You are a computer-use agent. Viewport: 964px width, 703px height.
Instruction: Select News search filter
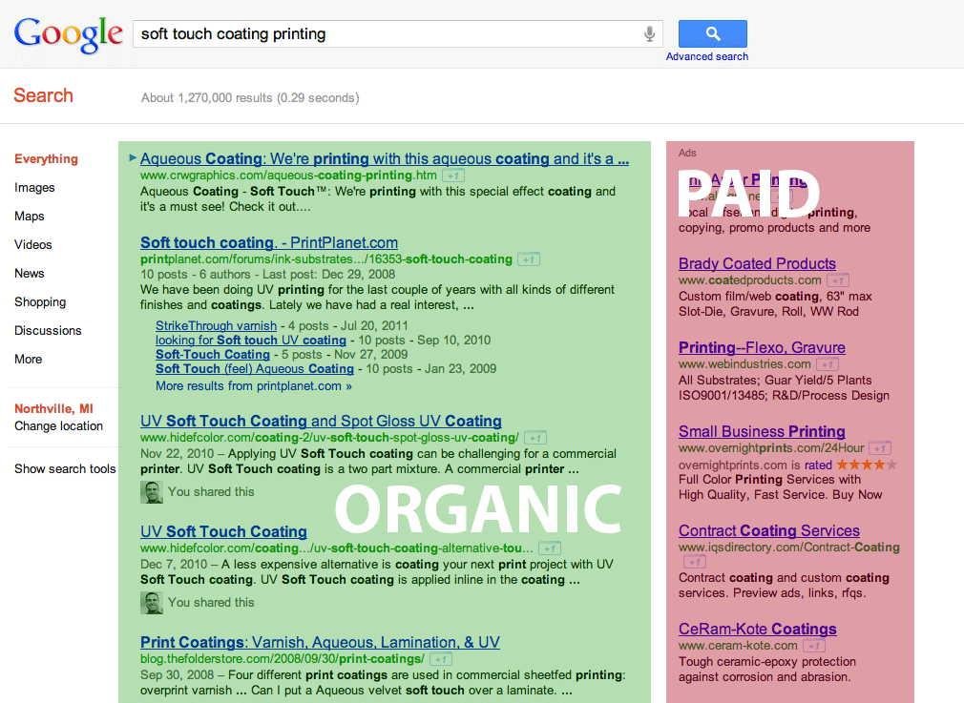point(30,274)
